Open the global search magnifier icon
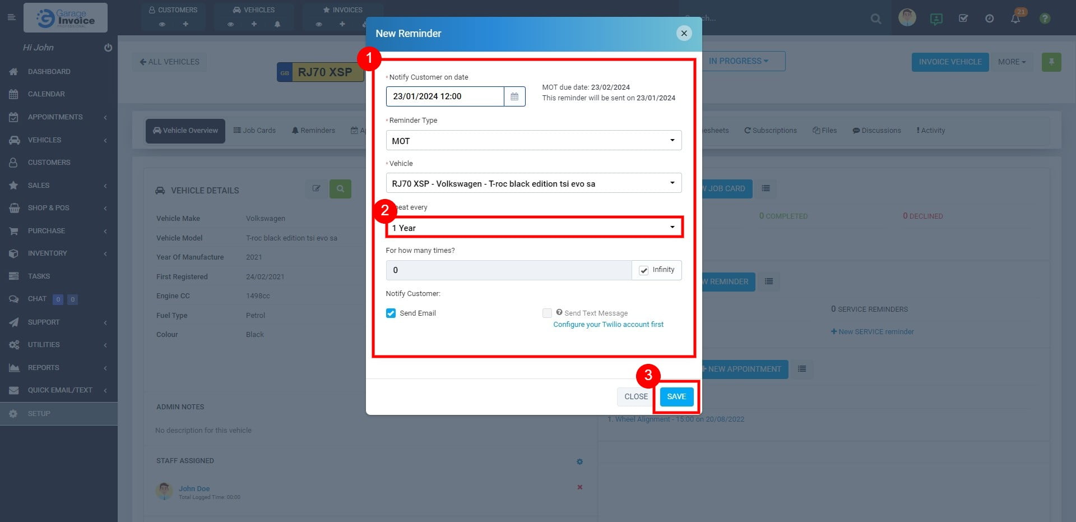1076x522 pixels. point(875,18)
